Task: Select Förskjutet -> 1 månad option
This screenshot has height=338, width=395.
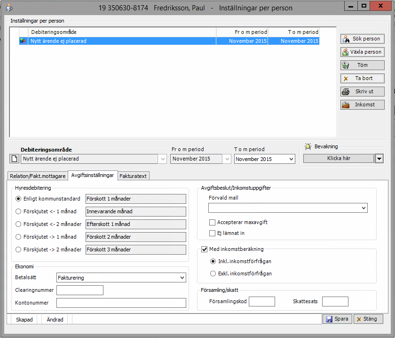Action: coord(18,237)
